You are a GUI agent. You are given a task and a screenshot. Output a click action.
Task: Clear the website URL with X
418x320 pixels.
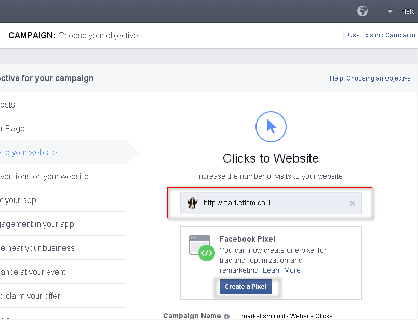(x=353, y=203)
